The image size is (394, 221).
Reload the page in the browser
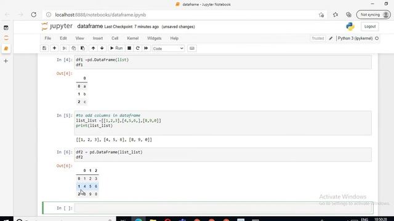tap(34, 15)
